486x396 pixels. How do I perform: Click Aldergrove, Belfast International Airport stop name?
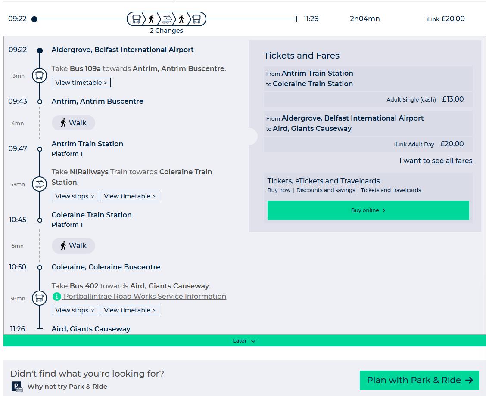pos(122,49)
